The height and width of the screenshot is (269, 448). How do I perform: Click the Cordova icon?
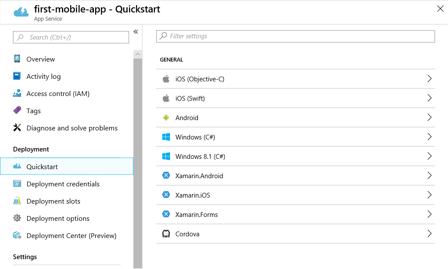point(166,234)
